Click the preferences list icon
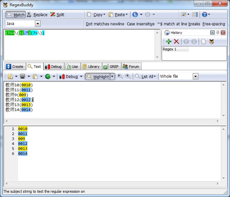The image size is (230, 197). point(195,14)
